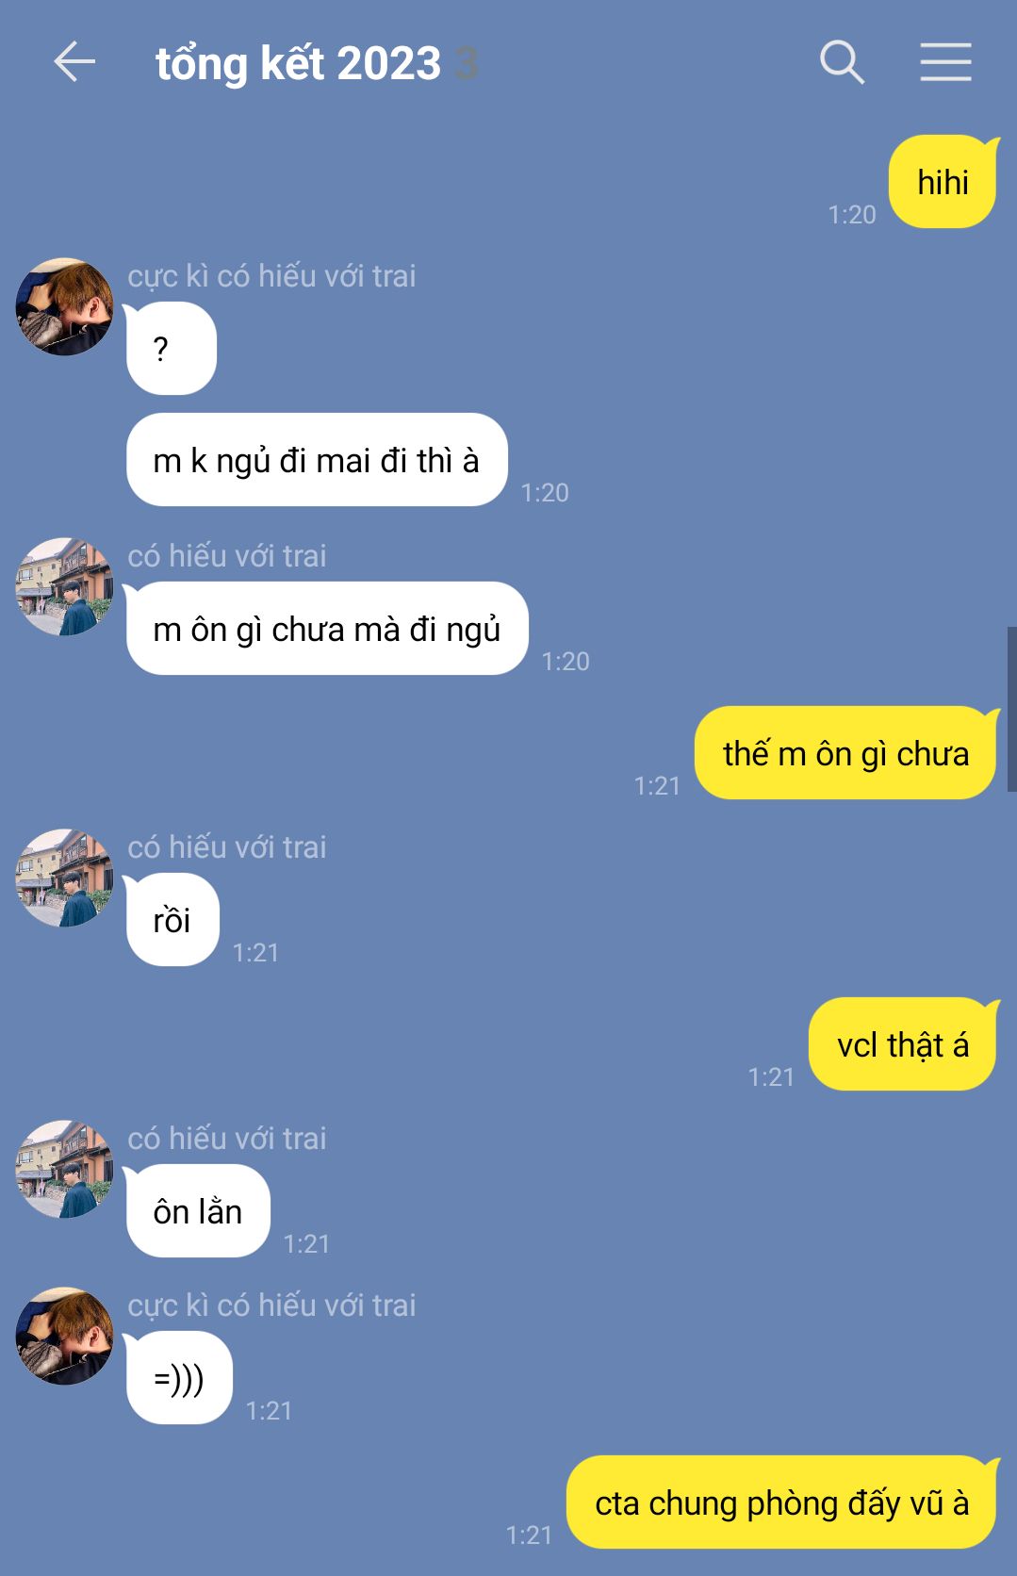This screenshot has width=1017, height=1576.
Task: Open avatar beside the 'ôn lằn' message
Action: [x=64, y=1169]
